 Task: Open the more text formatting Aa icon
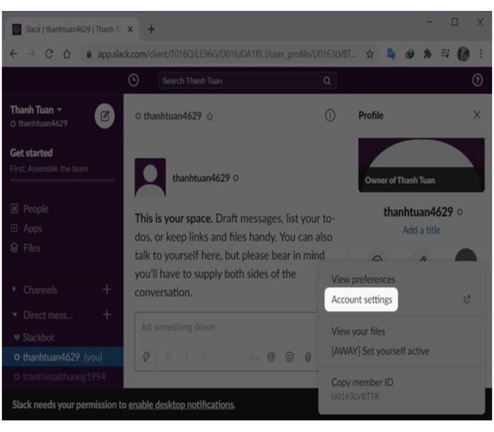253,357
